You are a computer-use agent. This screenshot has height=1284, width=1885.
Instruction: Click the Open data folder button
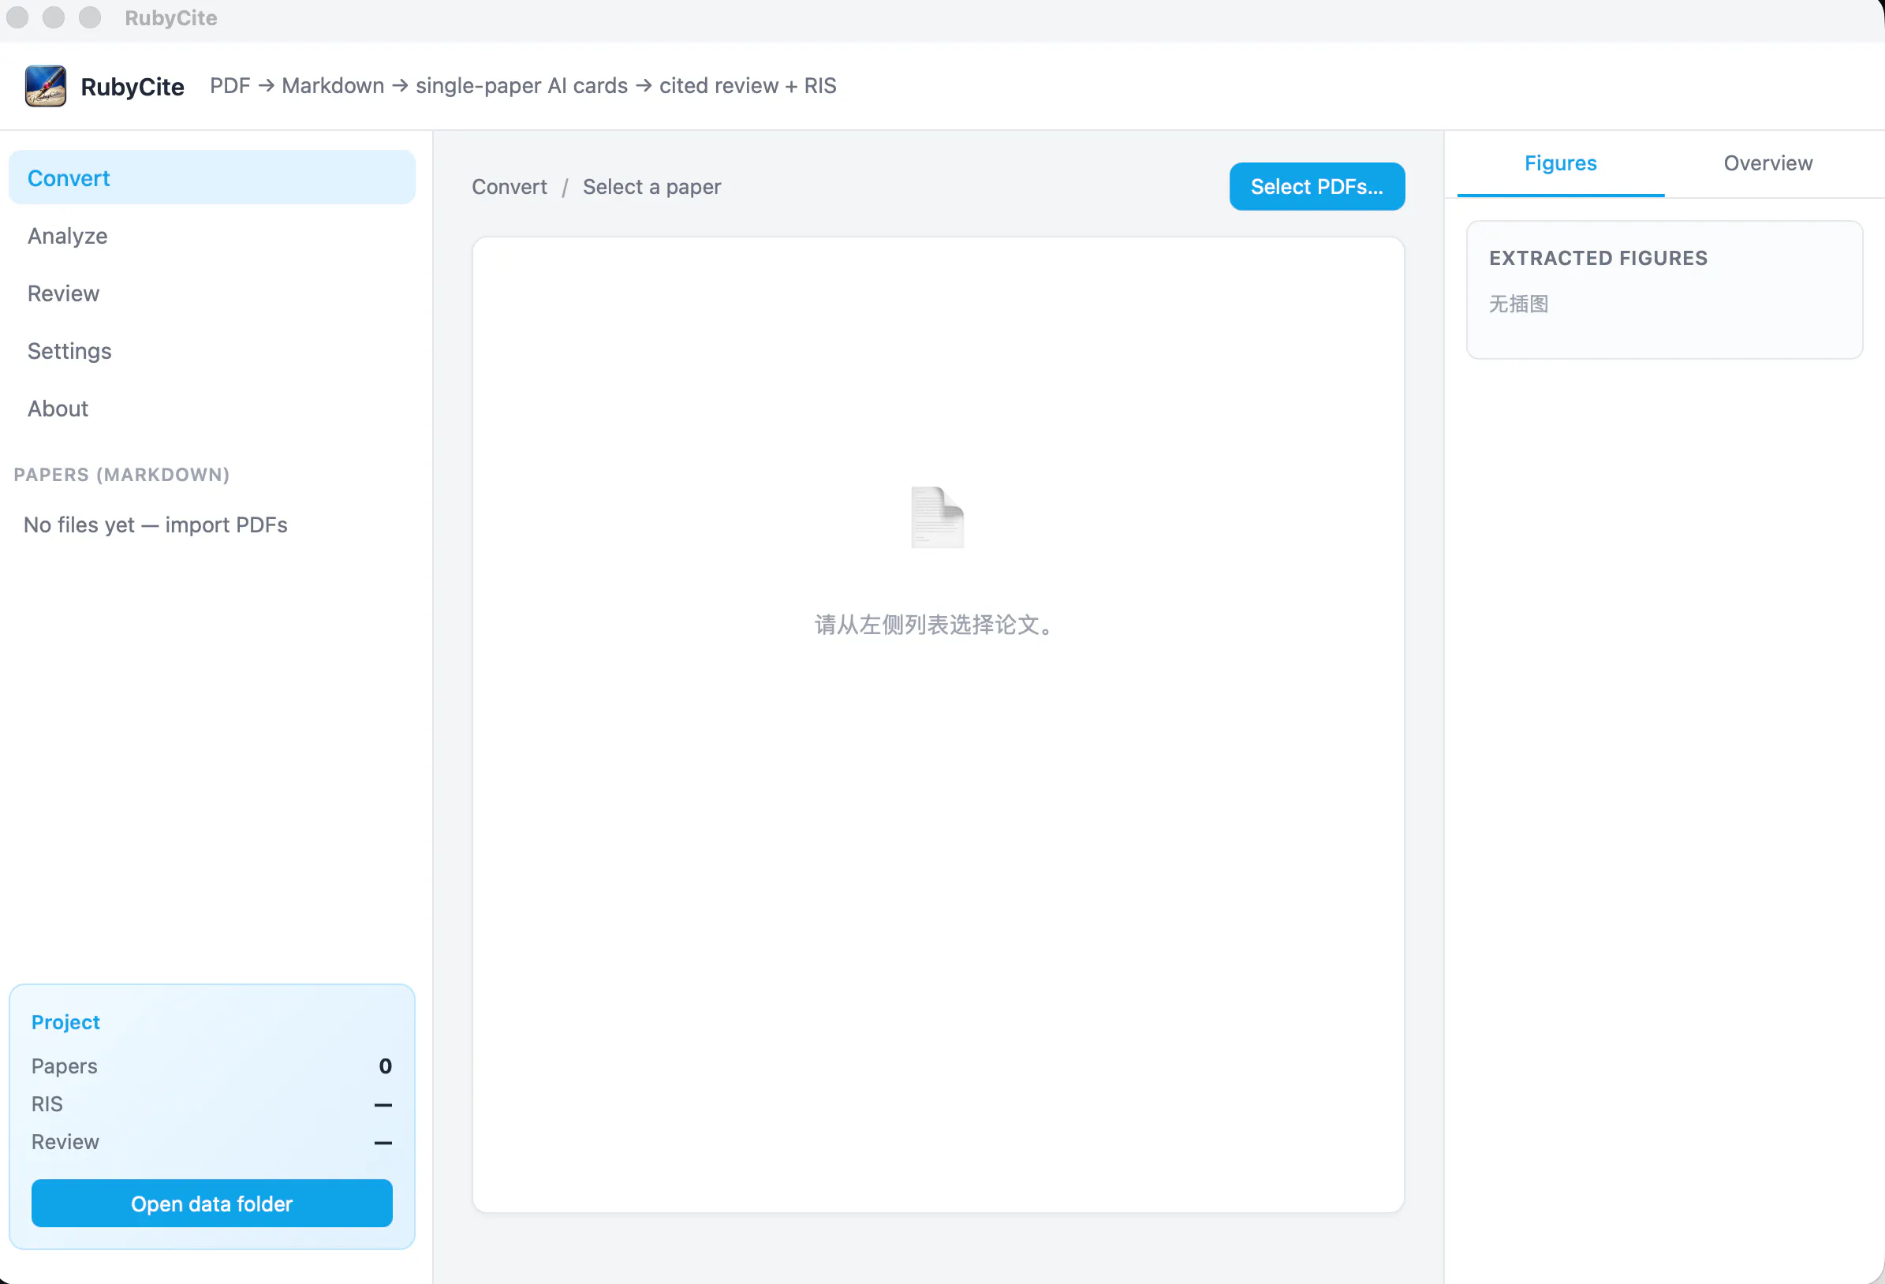211,1203
